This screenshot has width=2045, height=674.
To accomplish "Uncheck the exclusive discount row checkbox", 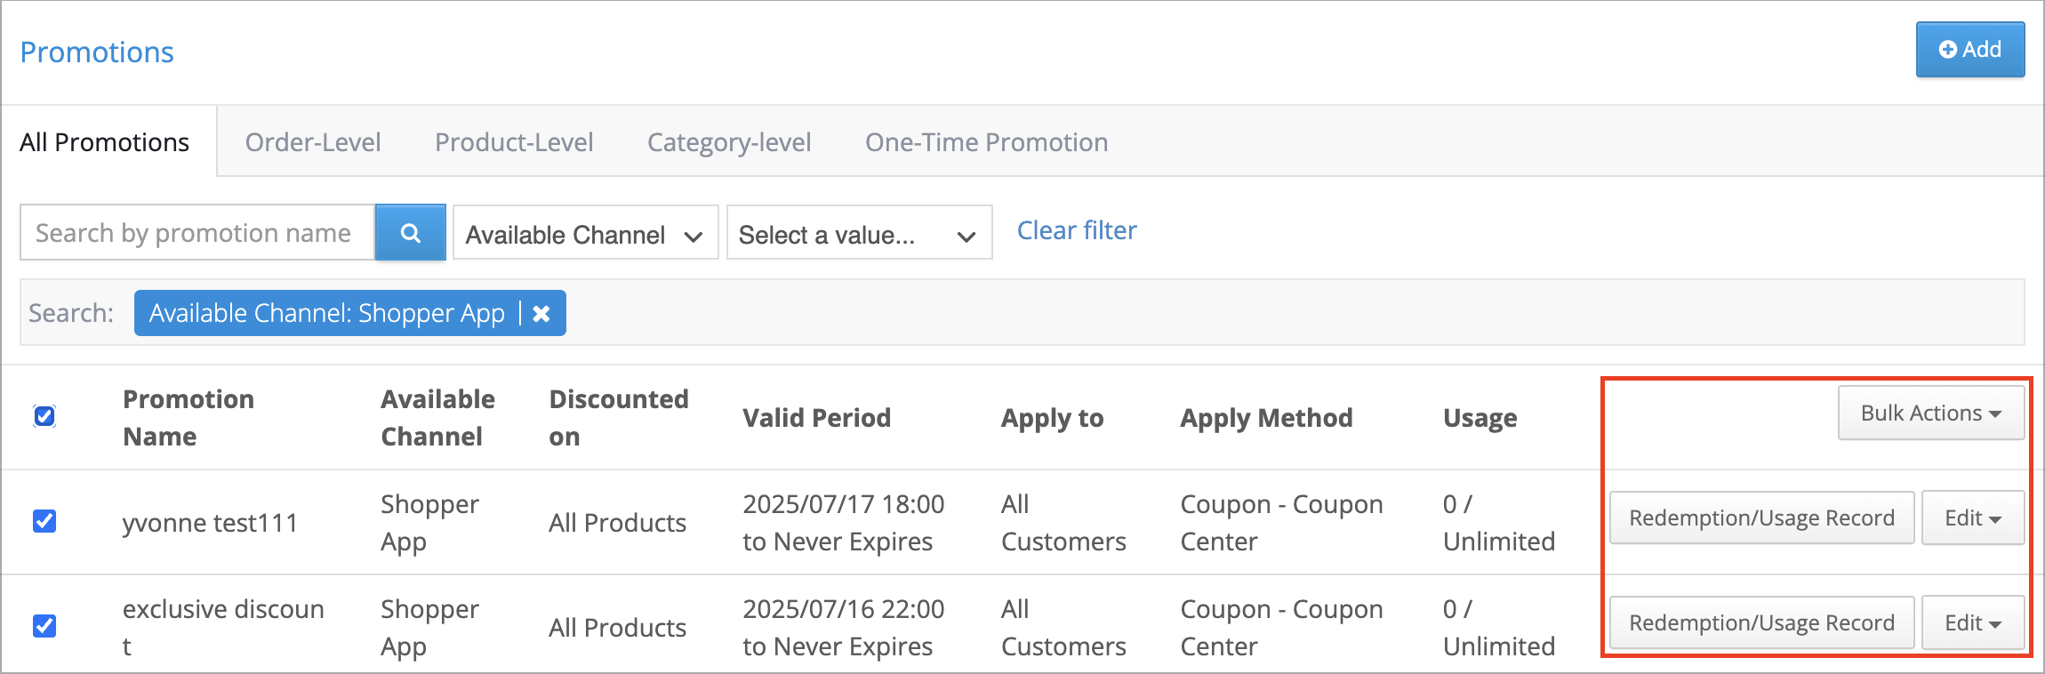I will (x=44, y=626).
